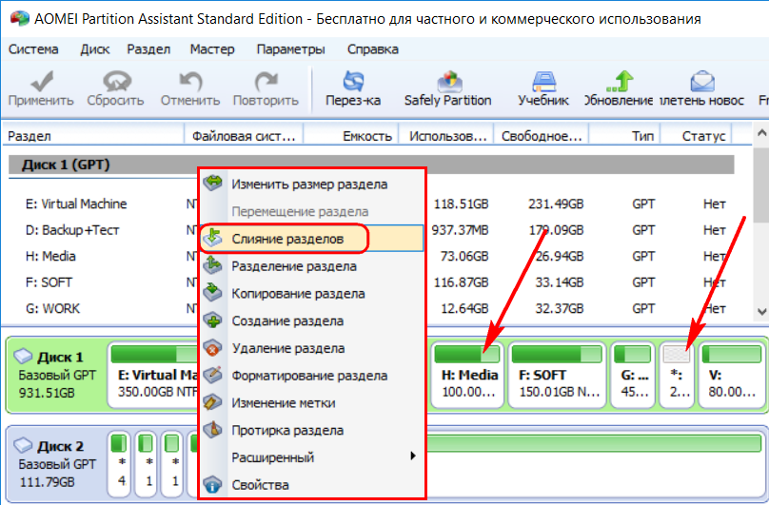Viewport: 769px width, 505px height.
Task: Open the Учебник tutorial icon
Action: [x=543, y=87]
